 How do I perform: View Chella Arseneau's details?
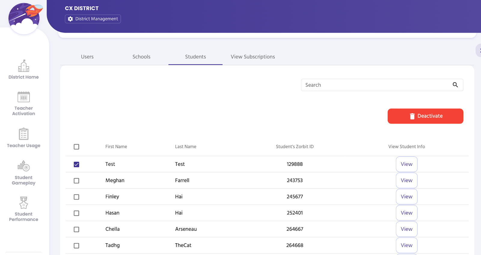click(406, 229)
